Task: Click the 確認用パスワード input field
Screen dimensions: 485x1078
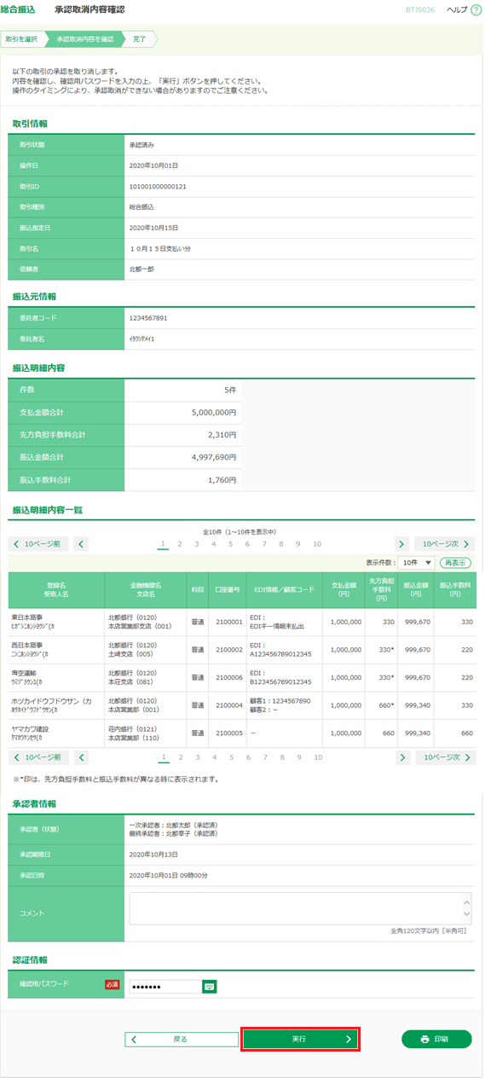Action: pyautogui.click(x=165, y=986)
